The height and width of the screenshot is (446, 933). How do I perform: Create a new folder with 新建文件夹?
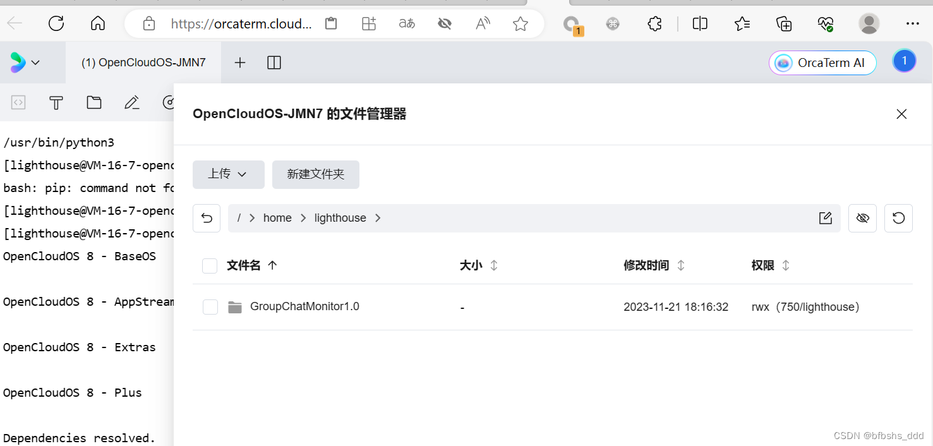point(316,174)
